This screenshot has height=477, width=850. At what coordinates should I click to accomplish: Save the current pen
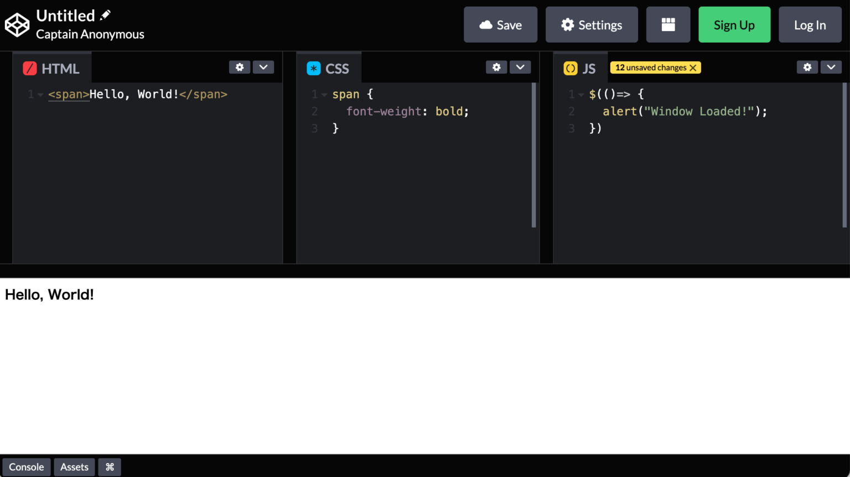point(500,24)
